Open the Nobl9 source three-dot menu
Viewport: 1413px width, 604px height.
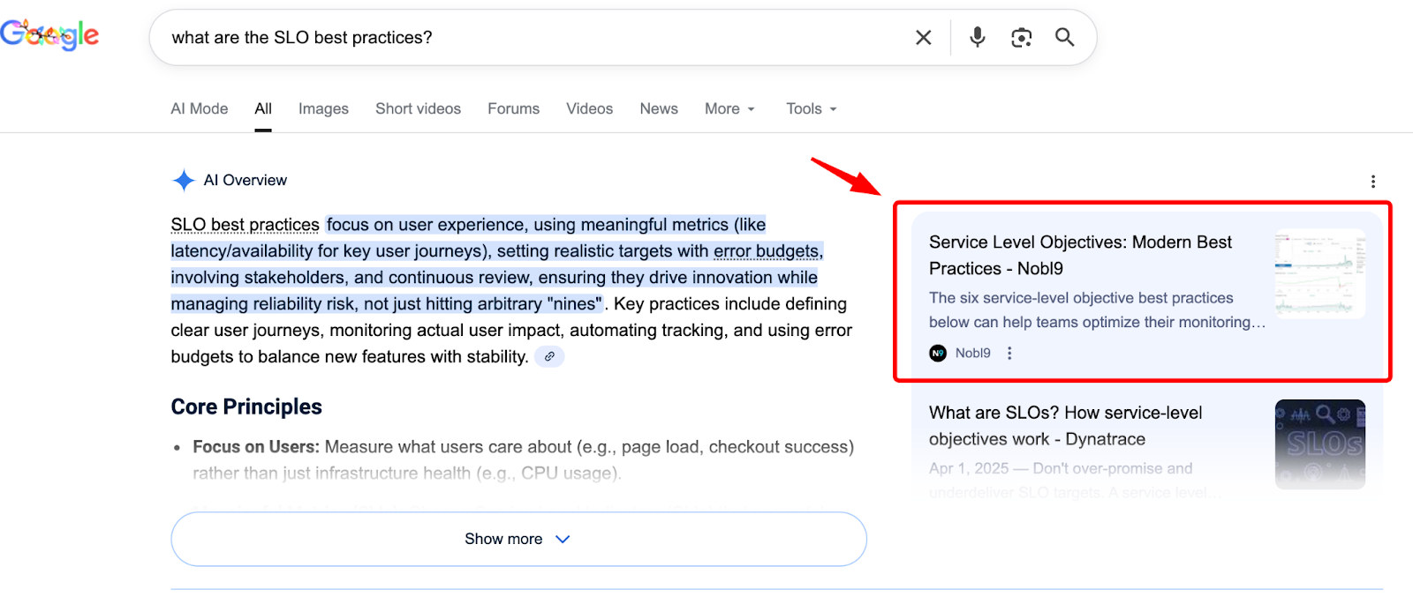coord(1009,353)
